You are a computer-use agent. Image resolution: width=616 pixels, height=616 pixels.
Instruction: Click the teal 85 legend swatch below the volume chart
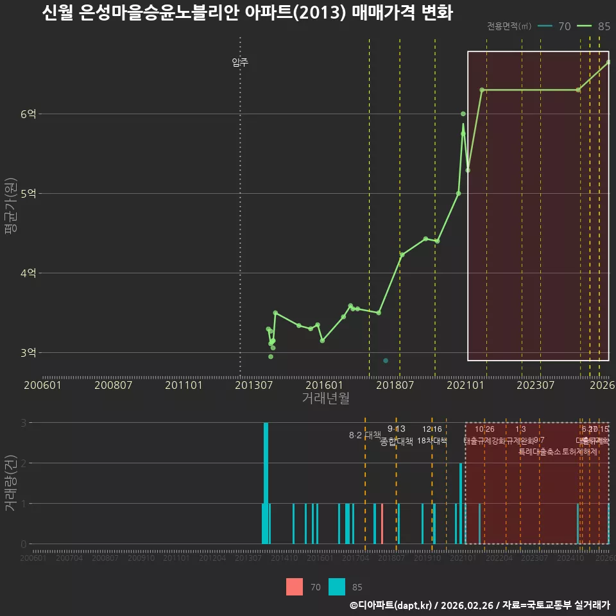pyautogui.click(x=337, y=586)
